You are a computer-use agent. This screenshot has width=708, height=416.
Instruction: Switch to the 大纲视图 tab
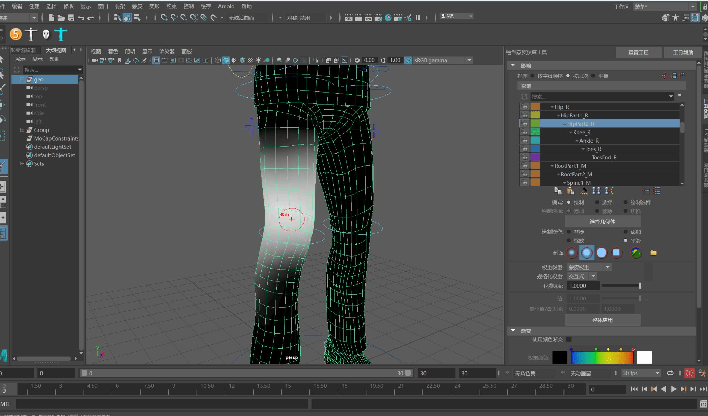pyautogui.click(x=56, y=50)
